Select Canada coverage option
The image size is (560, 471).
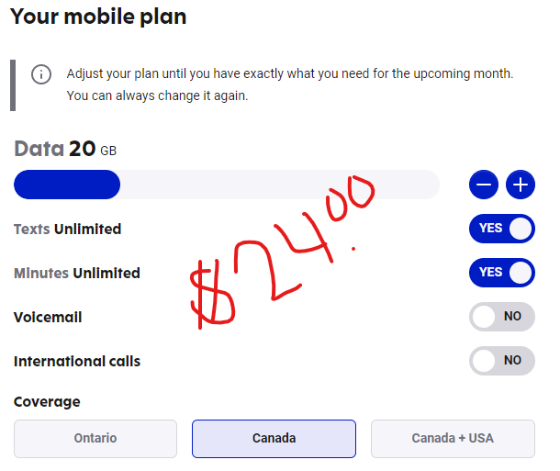(274, 439)
